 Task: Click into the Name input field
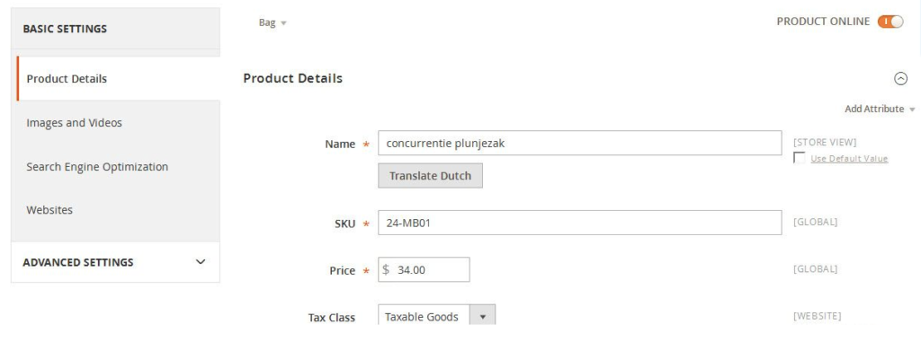click(580, 143)
